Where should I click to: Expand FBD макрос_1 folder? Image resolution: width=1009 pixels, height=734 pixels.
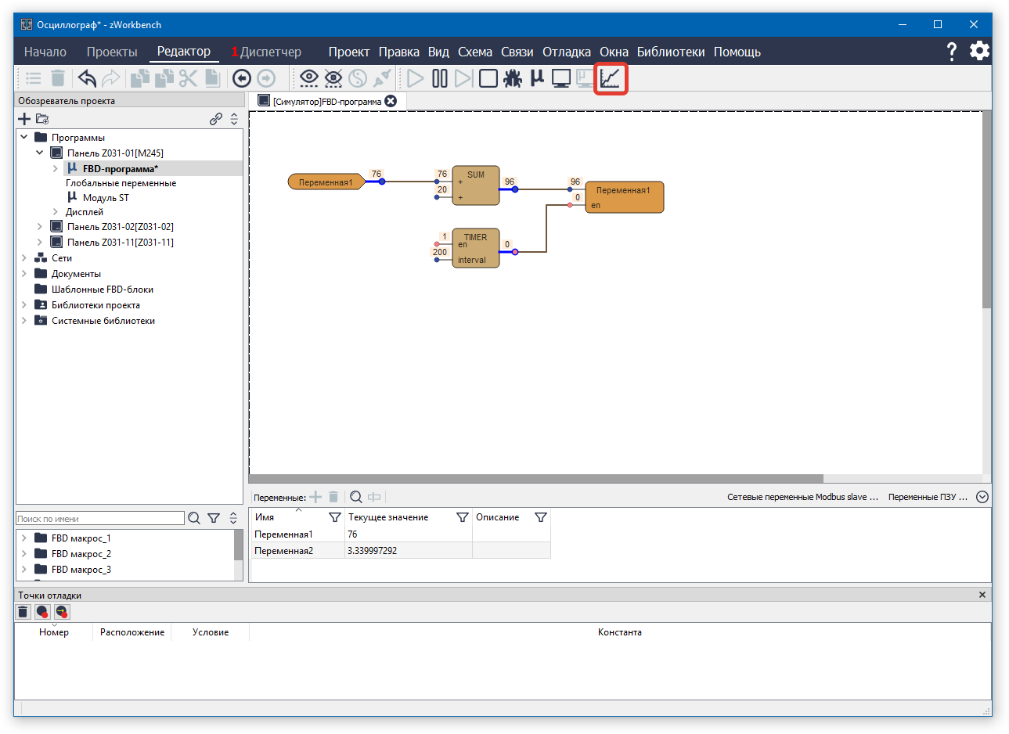(x=24, y=538)
